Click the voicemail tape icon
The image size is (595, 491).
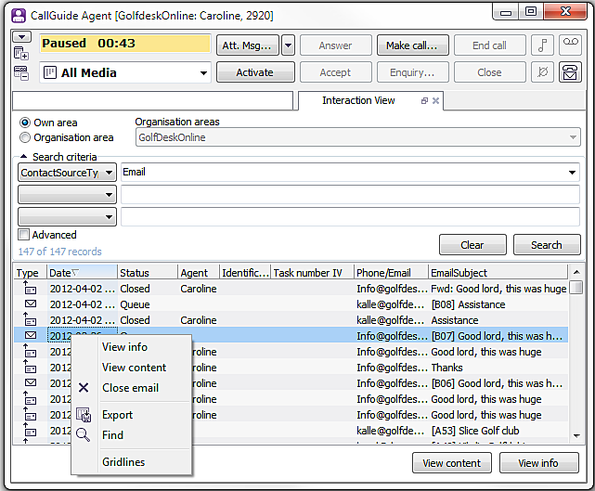click(x=570, y=45)
